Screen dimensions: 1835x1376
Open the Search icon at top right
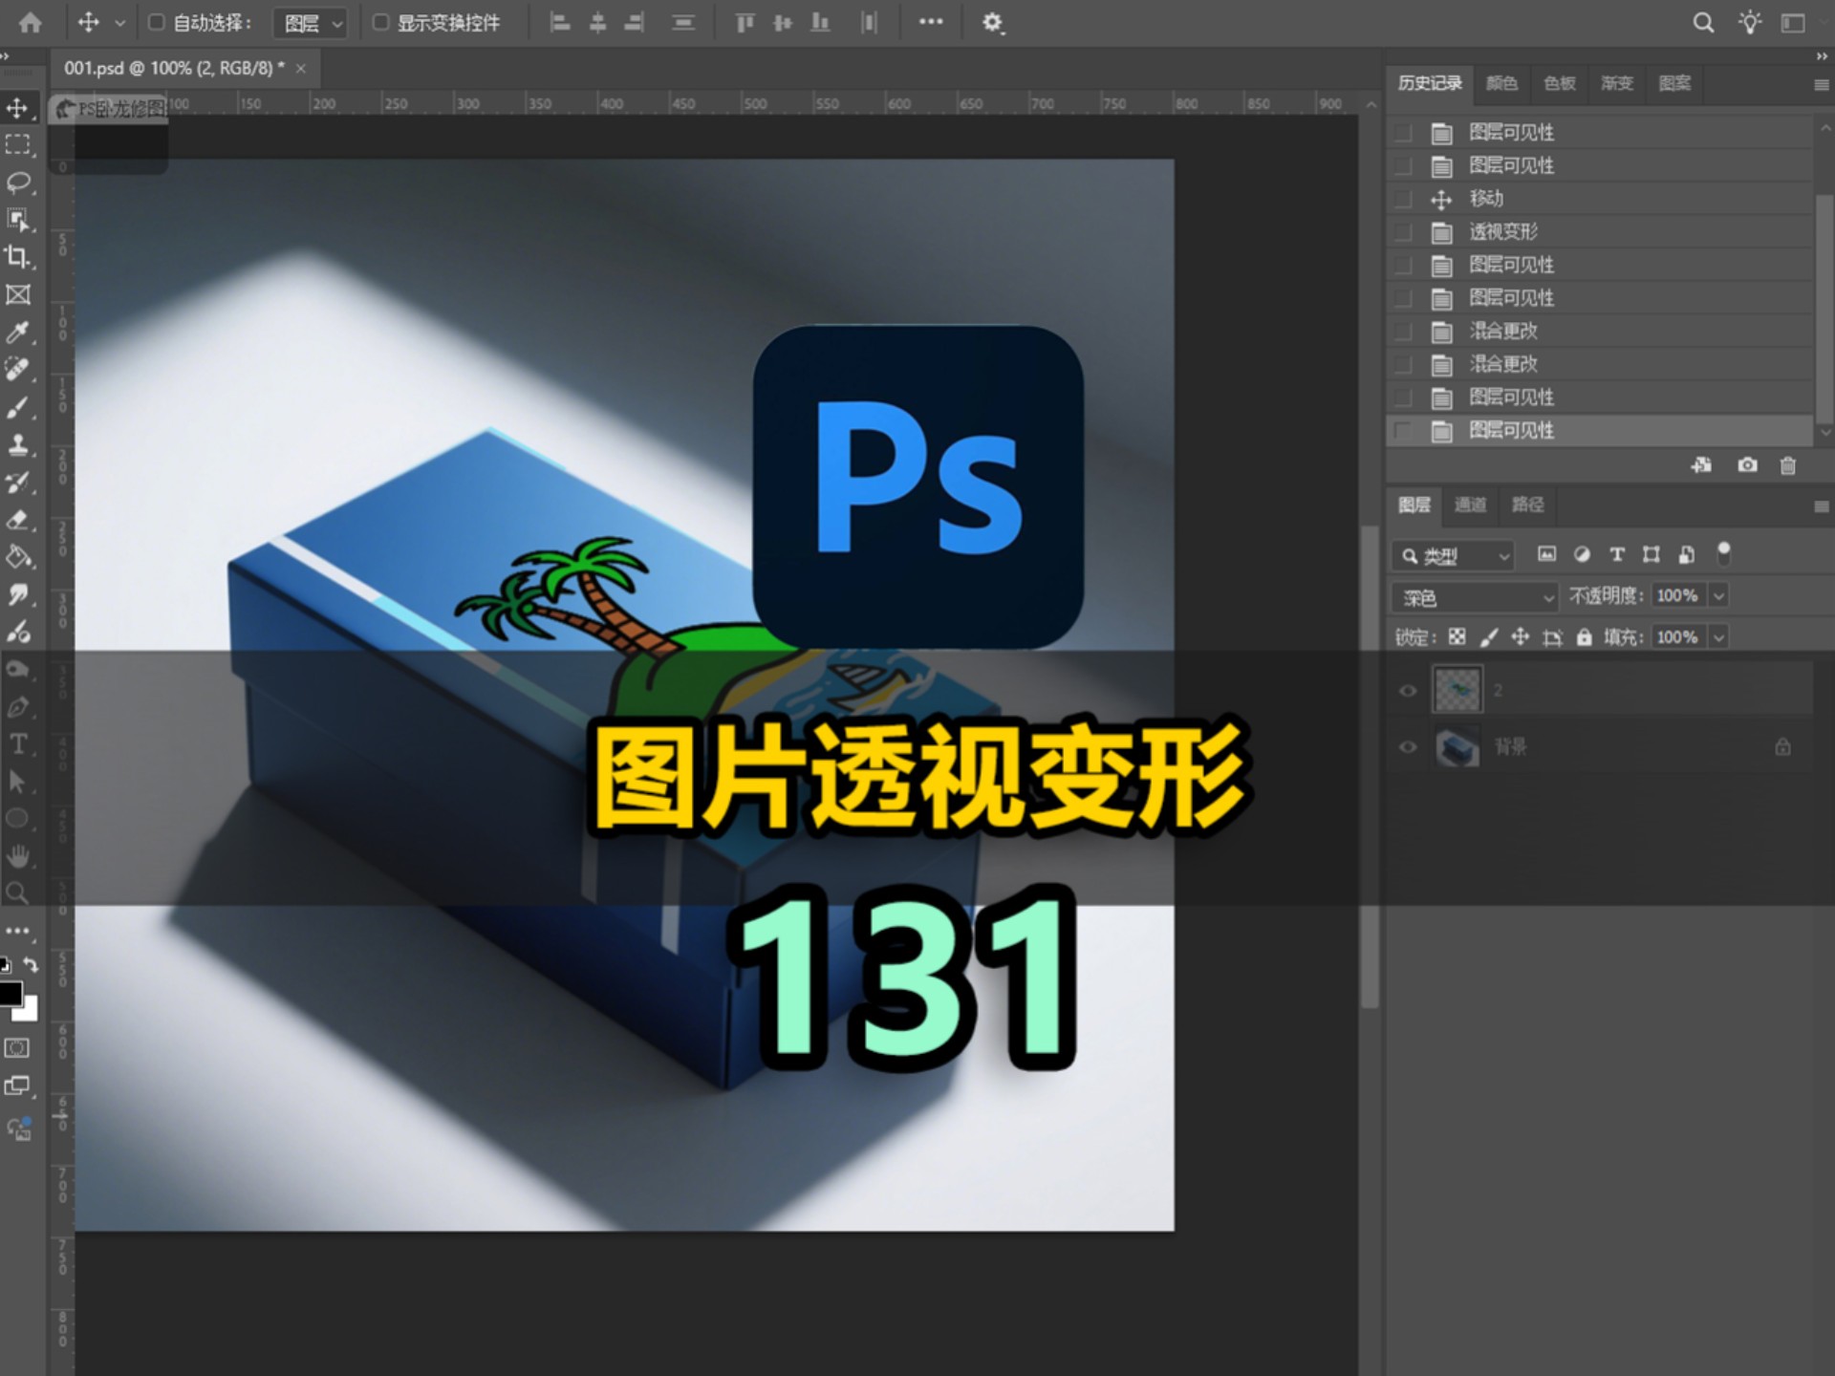pos(1703,23)
